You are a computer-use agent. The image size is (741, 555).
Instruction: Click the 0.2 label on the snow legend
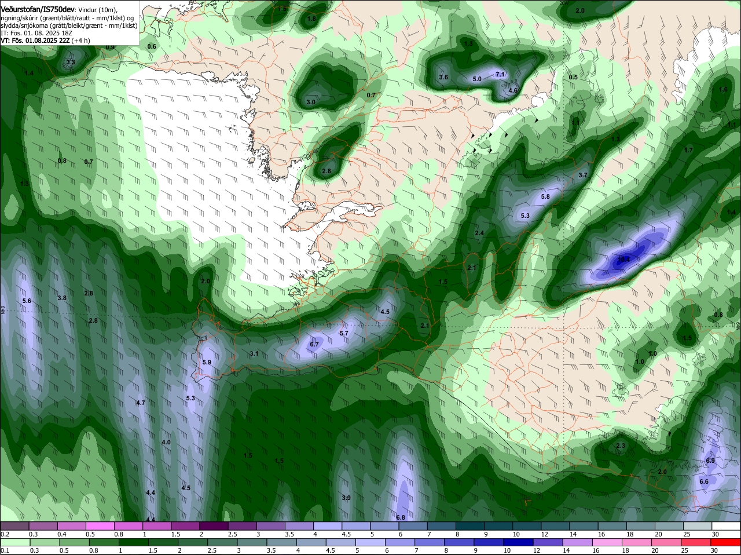coord(5,534)
